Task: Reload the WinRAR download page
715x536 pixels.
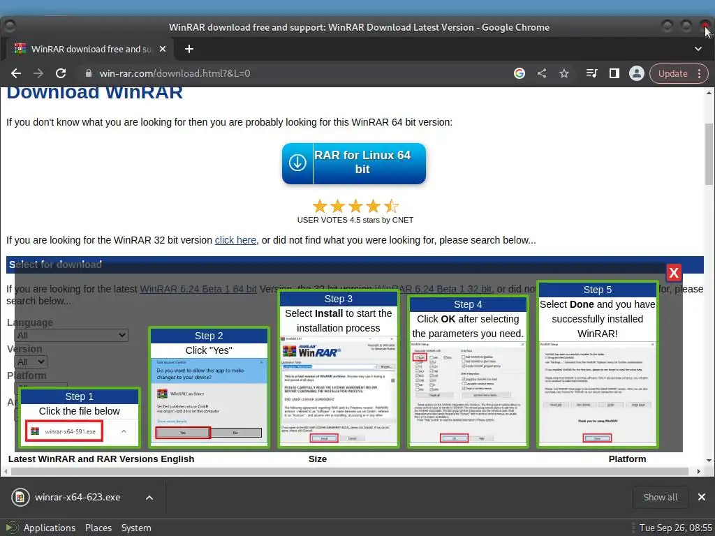Action: pyautogui.click(x=61, y=73)
